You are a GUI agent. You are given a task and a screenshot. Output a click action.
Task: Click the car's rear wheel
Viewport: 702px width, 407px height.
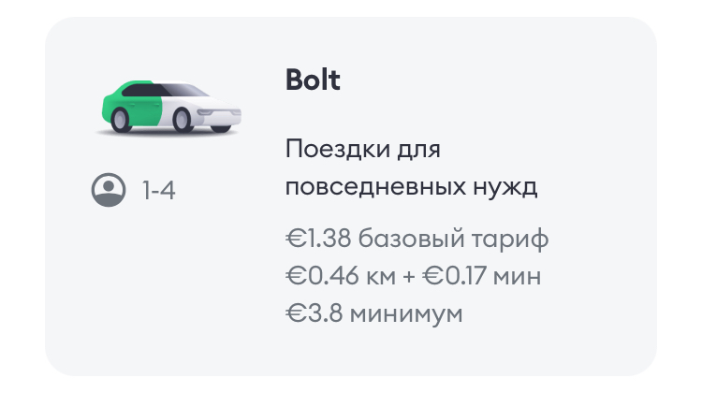[120, 120]
